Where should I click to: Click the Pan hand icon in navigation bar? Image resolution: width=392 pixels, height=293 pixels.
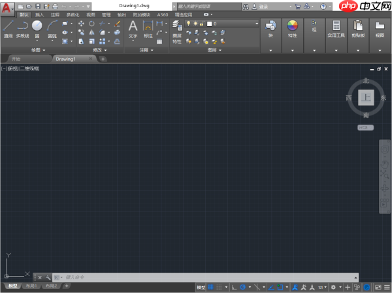(x=385, y=164)
